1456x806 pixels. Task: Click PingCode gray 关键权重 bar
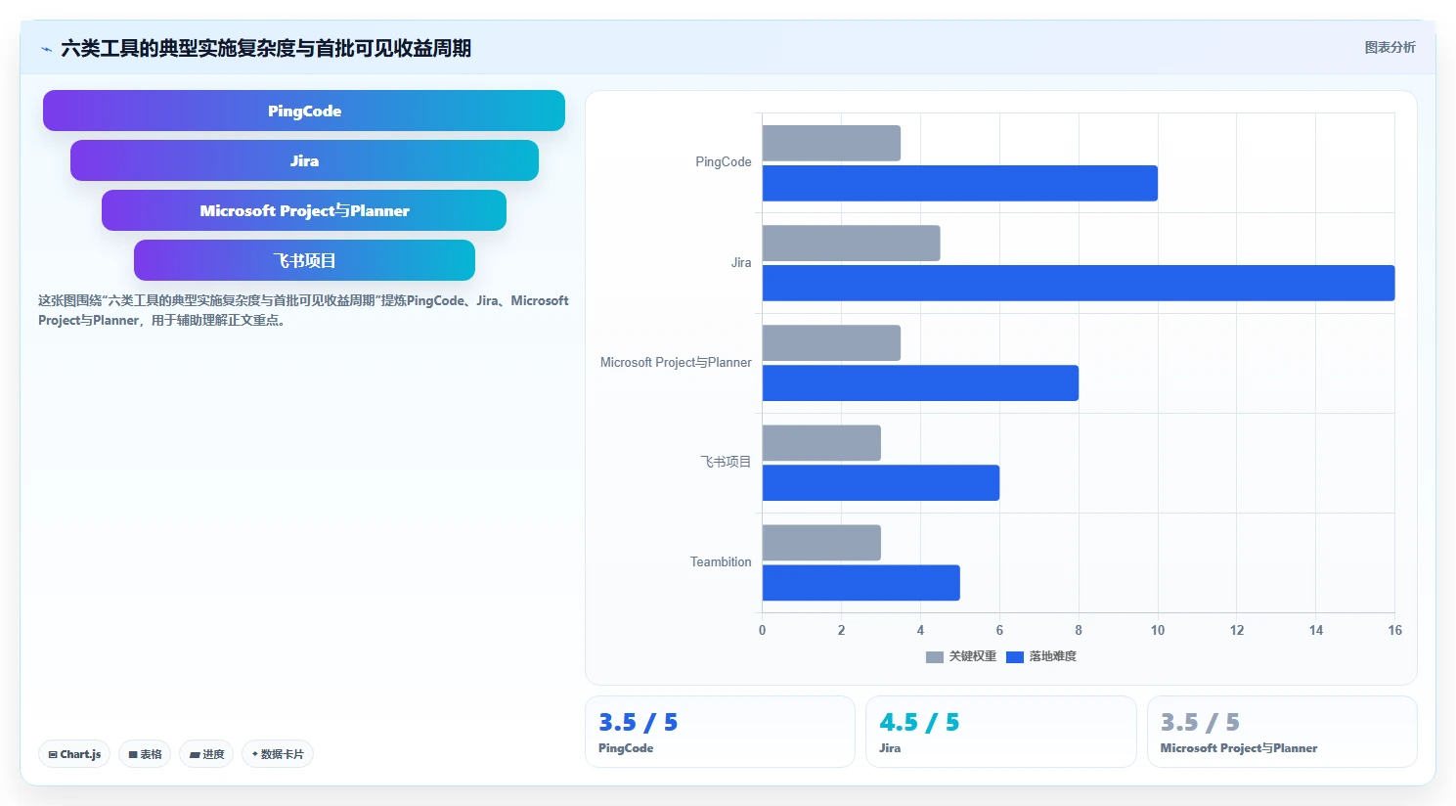coord(831,144)
